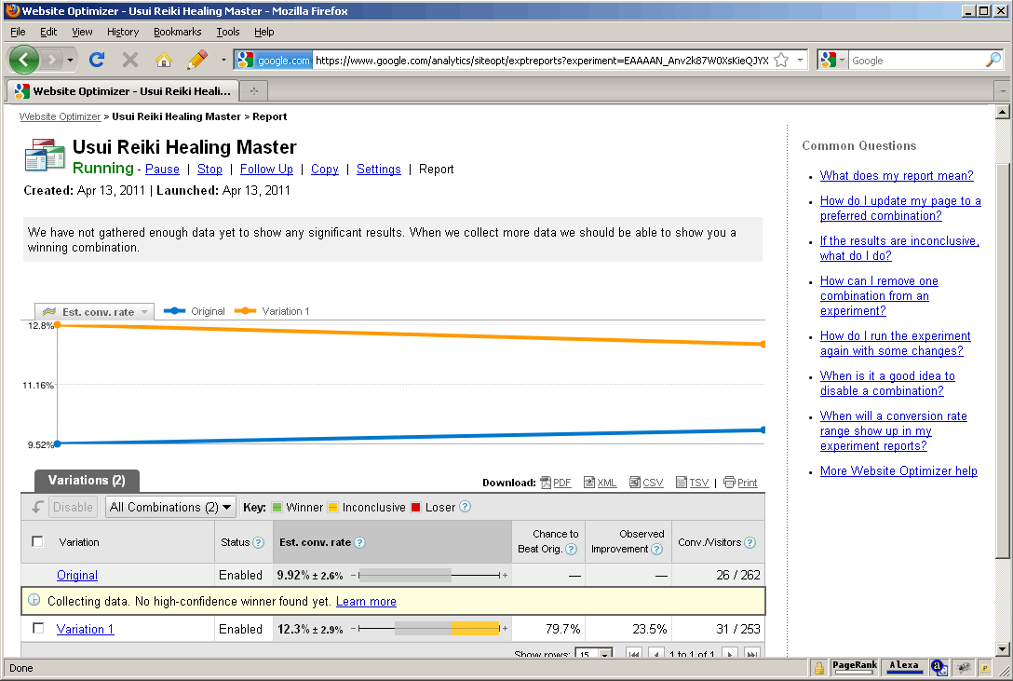Click the Firefox reload page icon
The height and width of the screenshot is (681, 1013).
(x=96, y=60)
